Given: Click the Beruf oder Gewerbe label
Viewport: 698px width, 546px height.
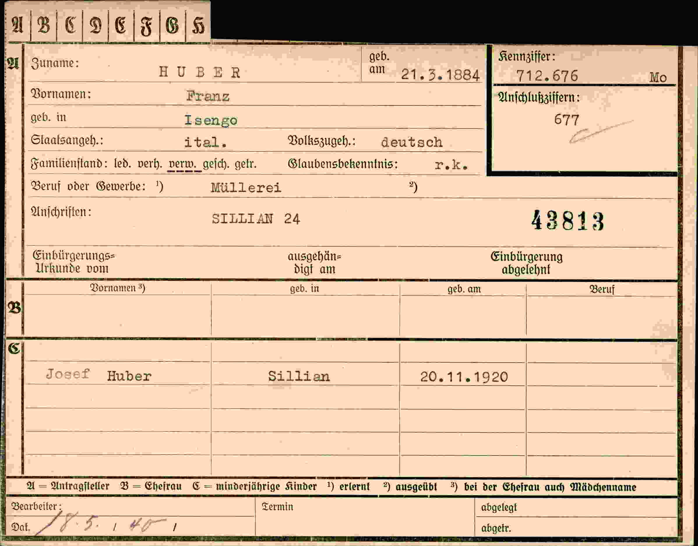Looking at the screenshot, I should pyautogui.click(x=89, y=186).
